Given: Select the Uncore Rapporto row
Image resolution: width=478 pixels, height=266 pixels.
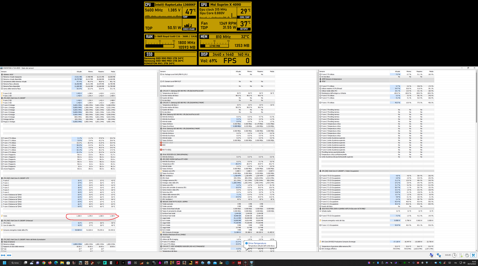Looking at the screenshot, I should tap(59, 169).
